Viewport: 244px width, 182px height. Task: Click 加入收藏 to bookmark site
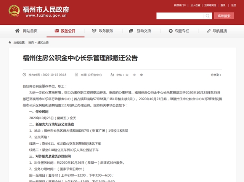pos(195,5)
